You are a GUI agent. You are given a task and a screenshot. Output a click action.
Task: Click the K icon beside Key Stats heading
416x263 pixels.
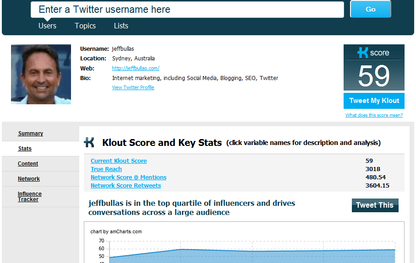click(x=89, y=142)
